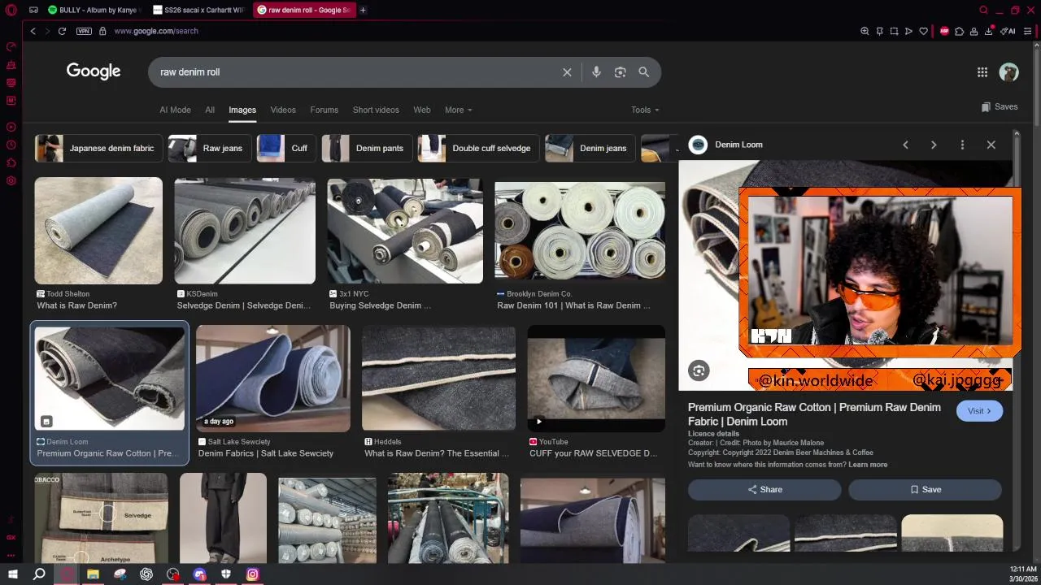Image resolution: width=1041 pixels, height=585 pixels.
Task: Open the browser downloads icon
Action: [988, 31]
